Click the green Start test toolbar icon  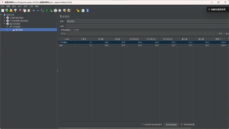coord(47,11)
